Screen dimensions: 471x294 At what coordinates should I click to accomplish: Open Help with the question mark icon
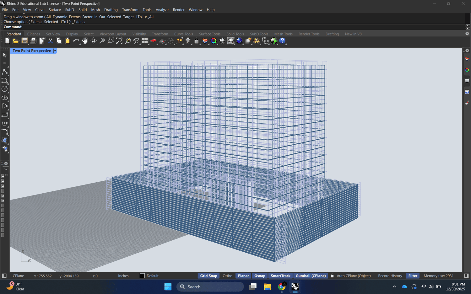[282, 41]
